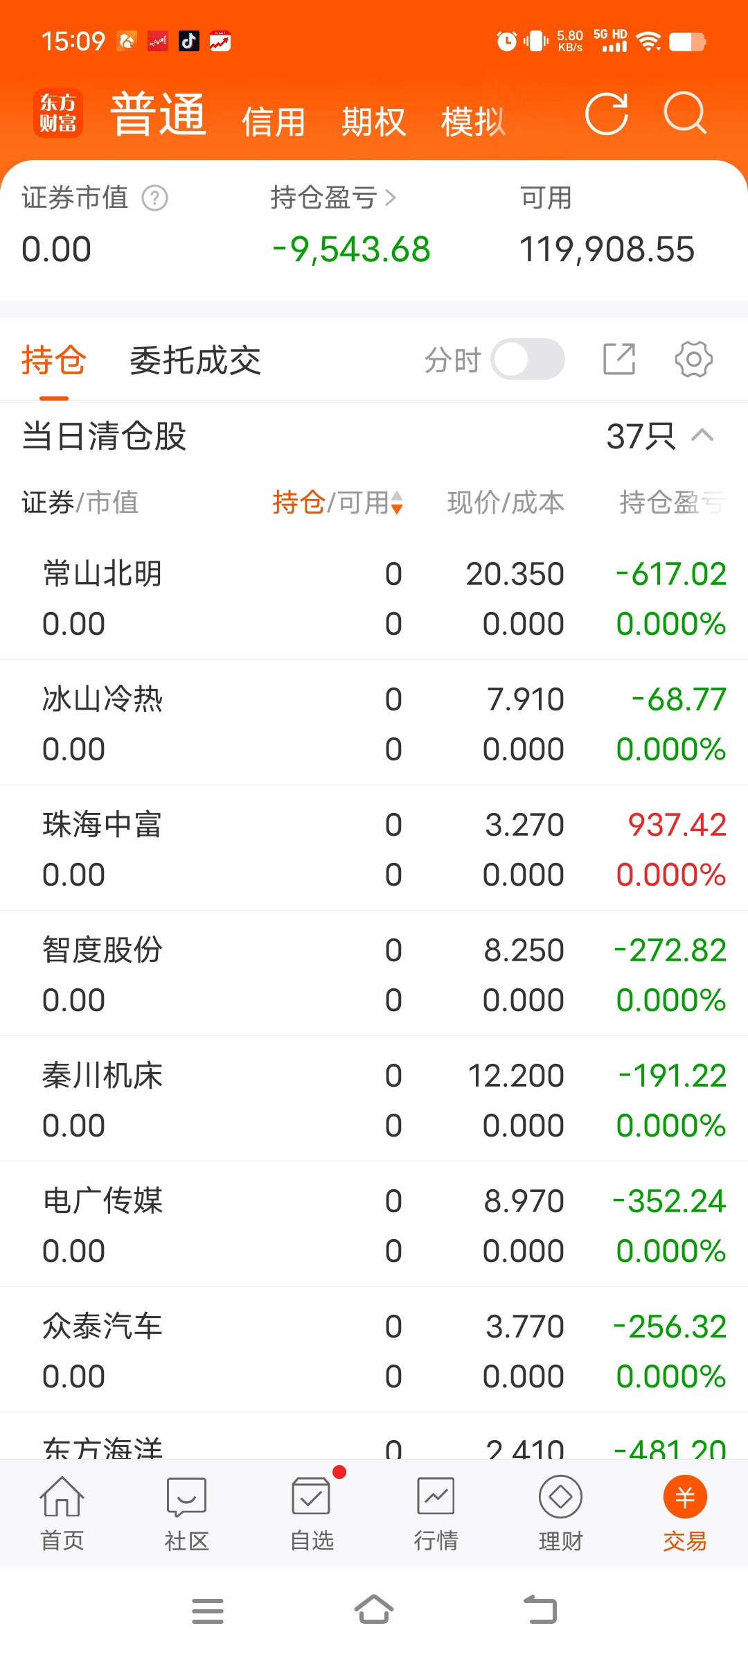748x1655 pixels.
Task: Open the 珠海中富 stock row
Action: click(374, 848)
